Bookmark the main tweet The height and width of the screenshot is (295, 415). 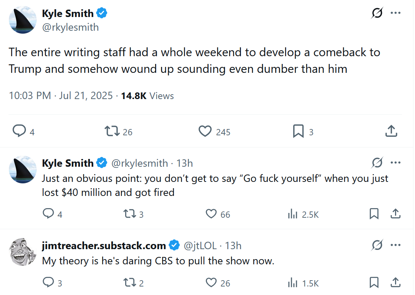(298, 131)
